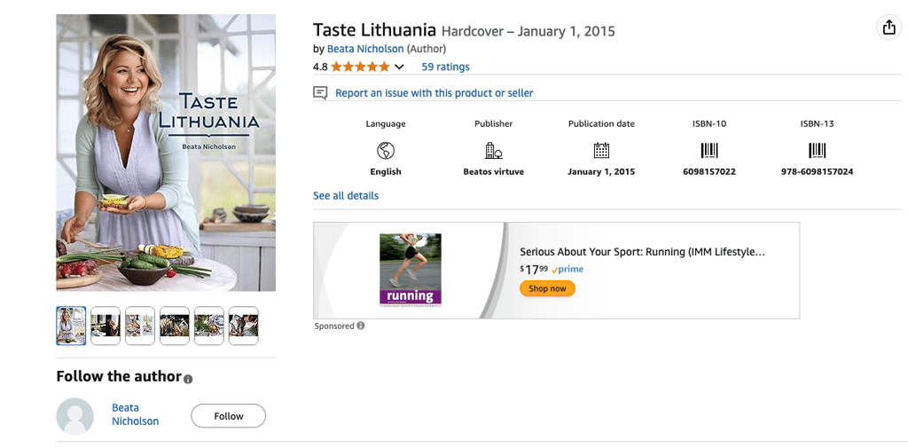Click the Language globe icon

tap(386, 151)
